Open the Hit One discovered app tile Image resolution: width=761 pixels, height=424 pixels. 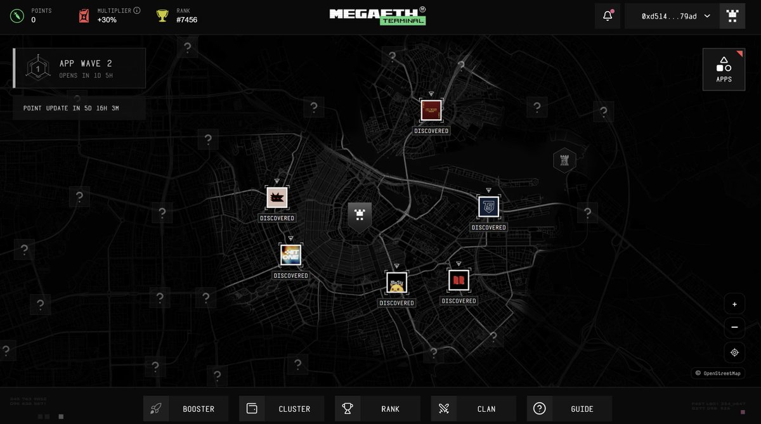click(290, 255)
